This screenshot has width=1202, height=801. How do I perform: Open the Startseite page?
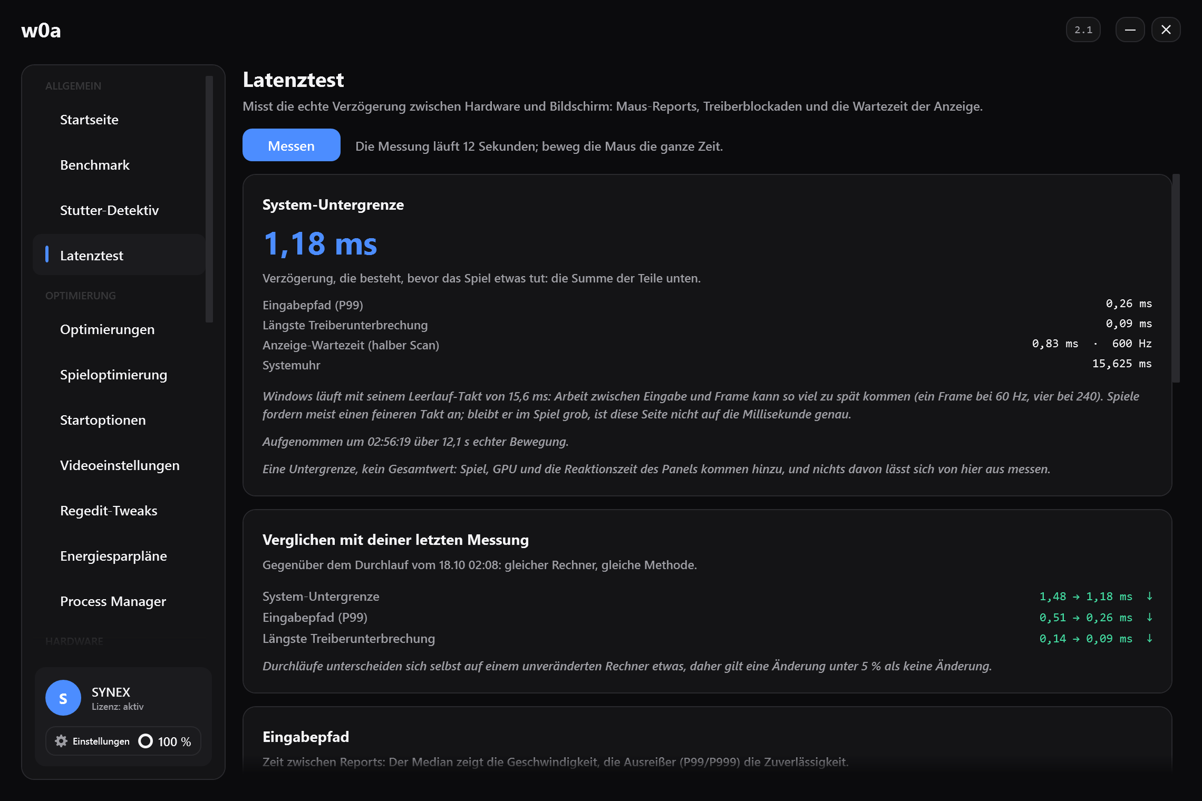click(119, 120)
